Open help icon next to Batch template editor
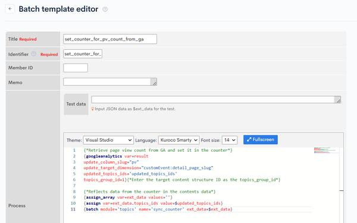The height and width of the screenshot is (223, 357). tap(105, 9)
